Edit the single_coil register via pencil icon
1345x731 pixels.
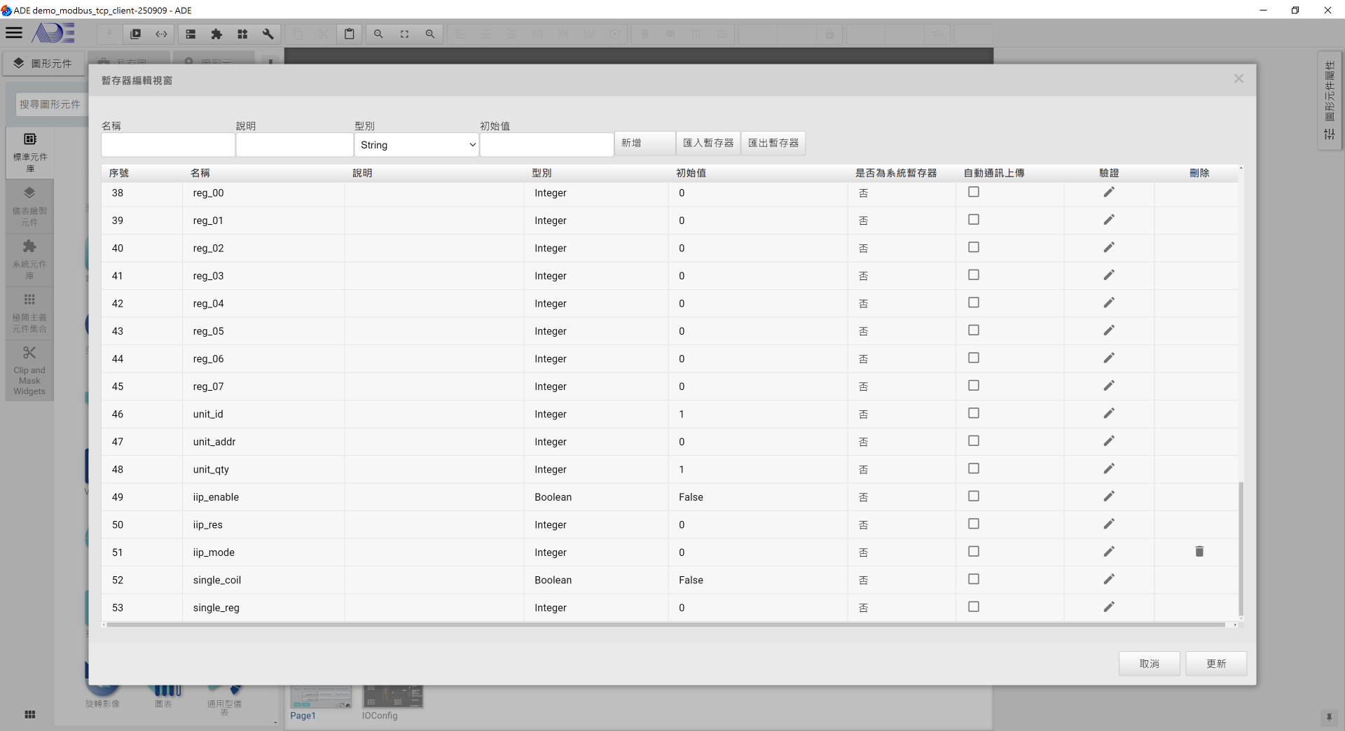pos(1108,580)
